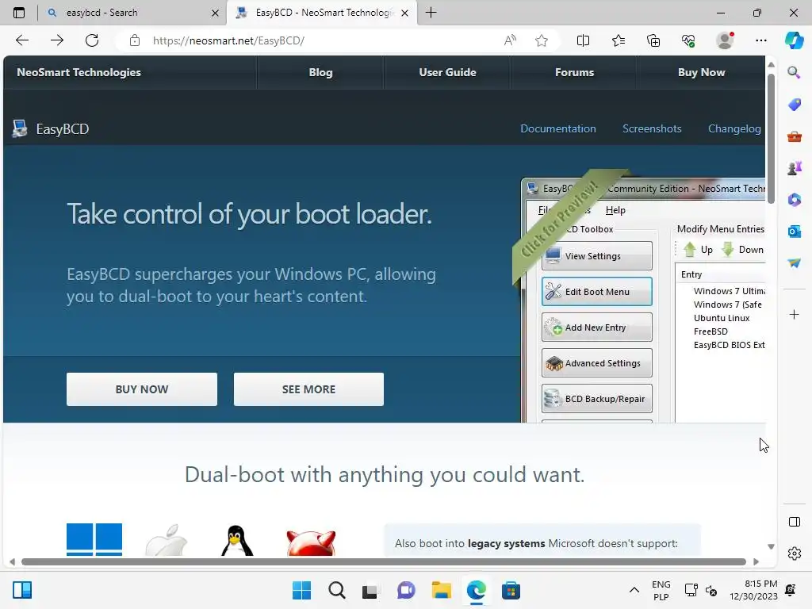Click vertical scrollbar down arrow
Image resolution: width=812 pixels, height=609 pixels.
[x=771, y=546]
